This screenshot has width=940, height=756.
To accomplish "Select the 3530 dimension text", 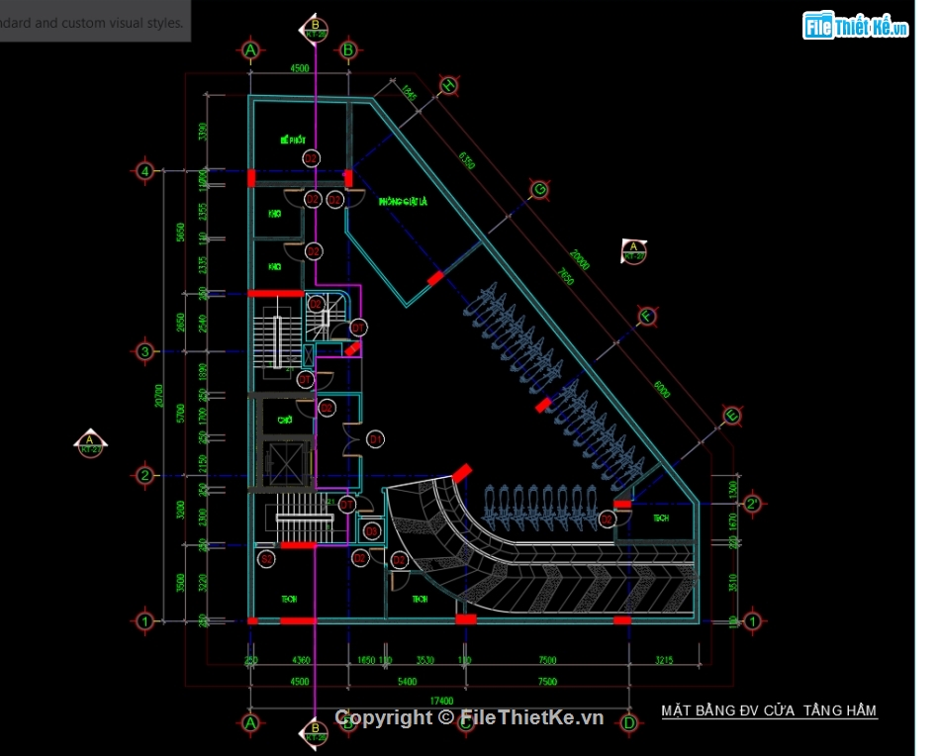I will point(425,660).
